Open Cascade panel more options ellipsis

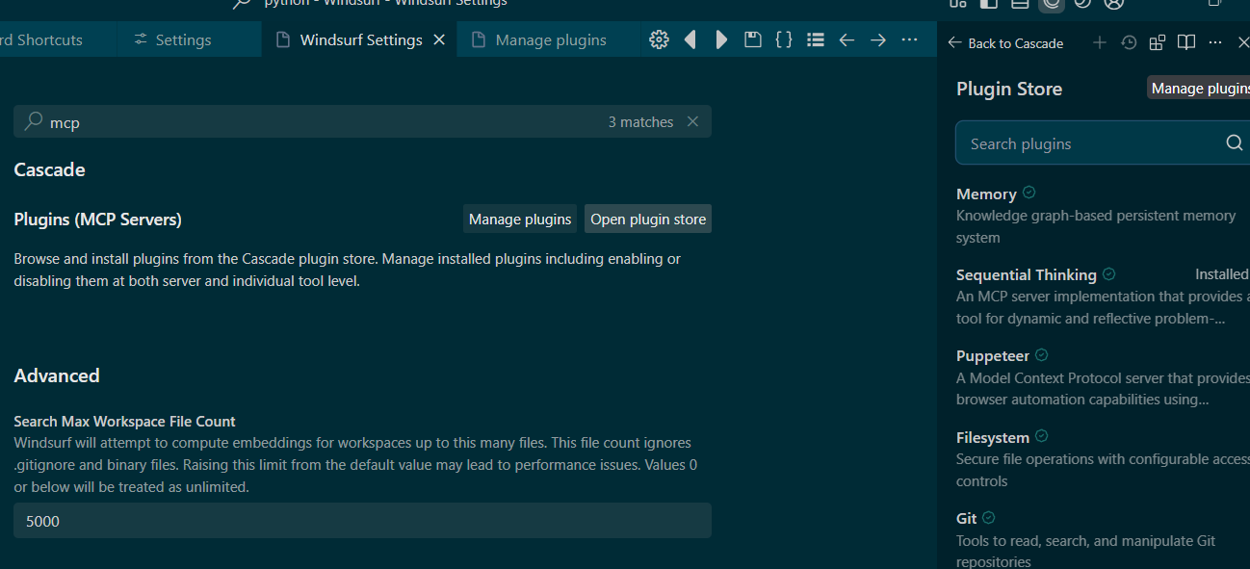[x=1215, y=42]
